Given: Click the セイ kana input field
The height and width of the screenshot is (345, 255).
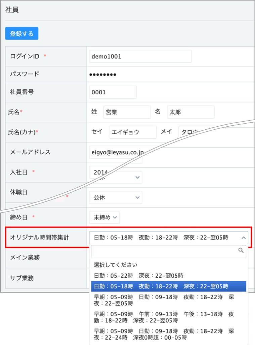Looking at the screenshot, I should tap(132, 132).
